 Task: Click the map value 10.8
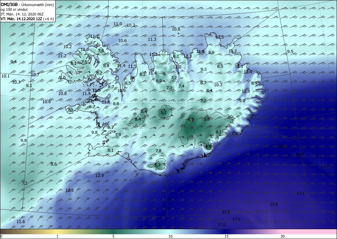[63, 93]
